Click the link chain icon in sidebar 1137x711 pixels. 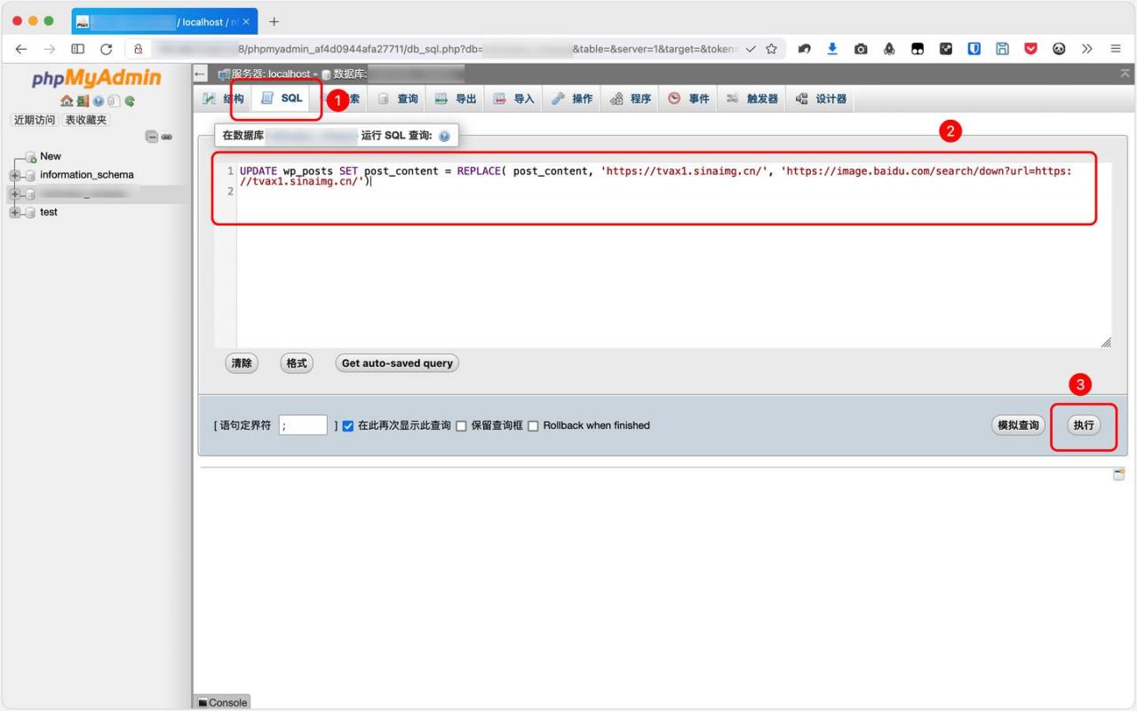pos(167,137)
